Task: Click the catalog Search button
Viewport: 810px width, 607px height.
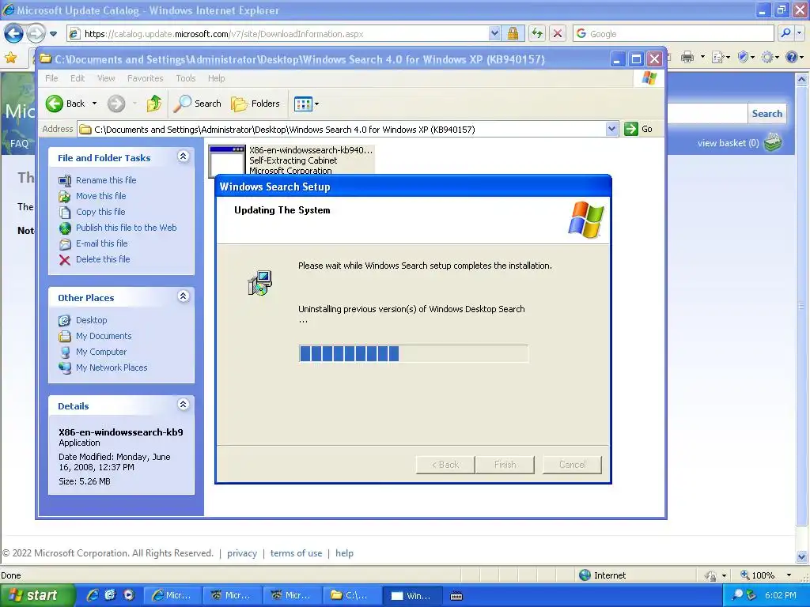Action: pos(766,114)
